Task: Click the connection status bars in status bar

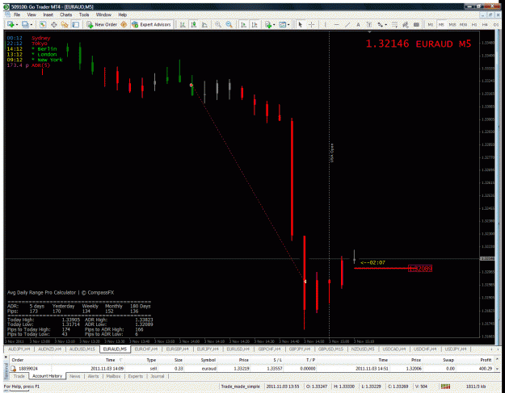Action: tap(445, 387)
